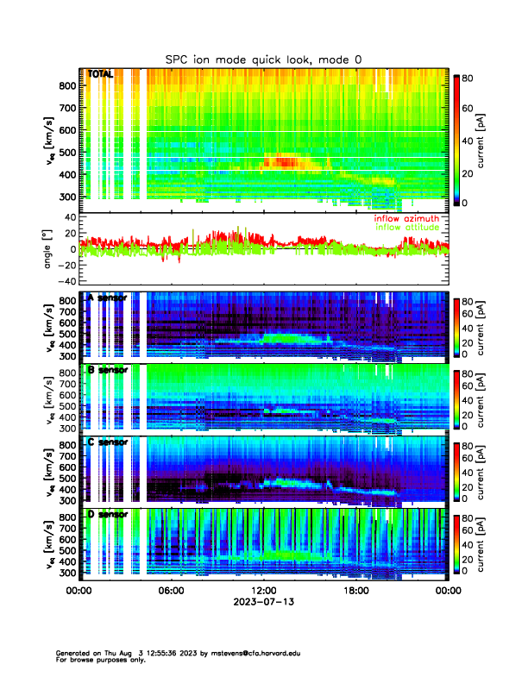Select the B sensor panel label
This screenshot has height=683, width=528.
[x=107, y=370]
